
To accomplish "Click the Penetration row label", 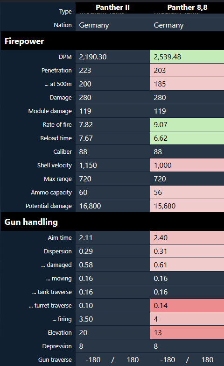I will coord(56,71).
